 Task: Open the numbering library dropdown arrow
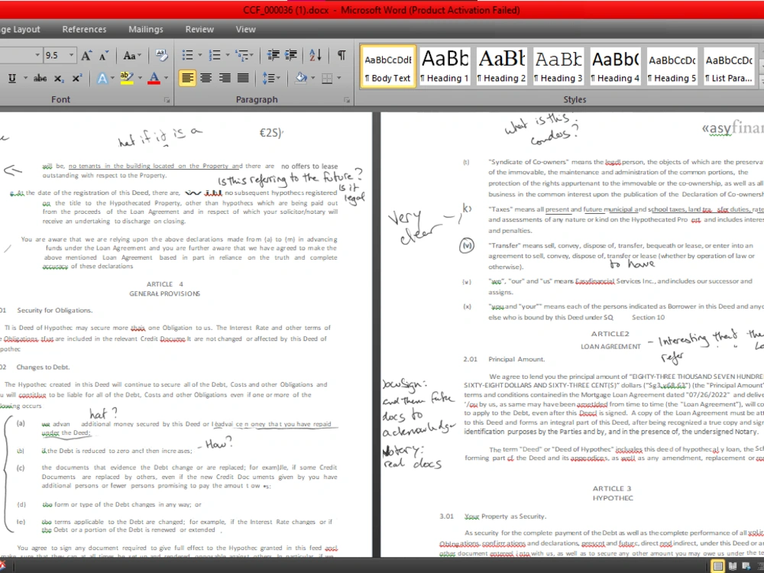pos(227,55)
